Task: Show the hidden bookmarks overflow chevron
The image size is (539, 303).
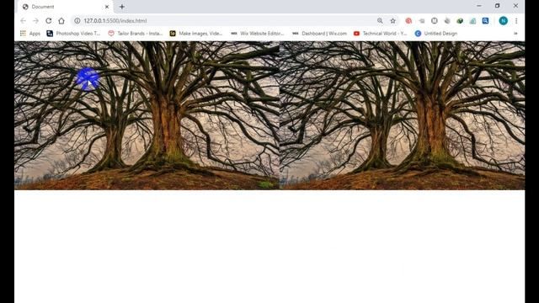Action: (515, 34)
